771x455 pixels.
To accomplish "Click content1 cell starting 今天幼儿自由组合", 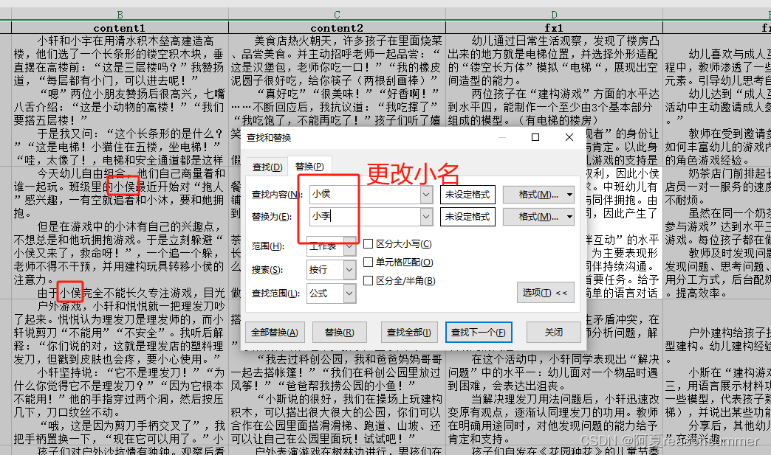I will coord(120,232).
